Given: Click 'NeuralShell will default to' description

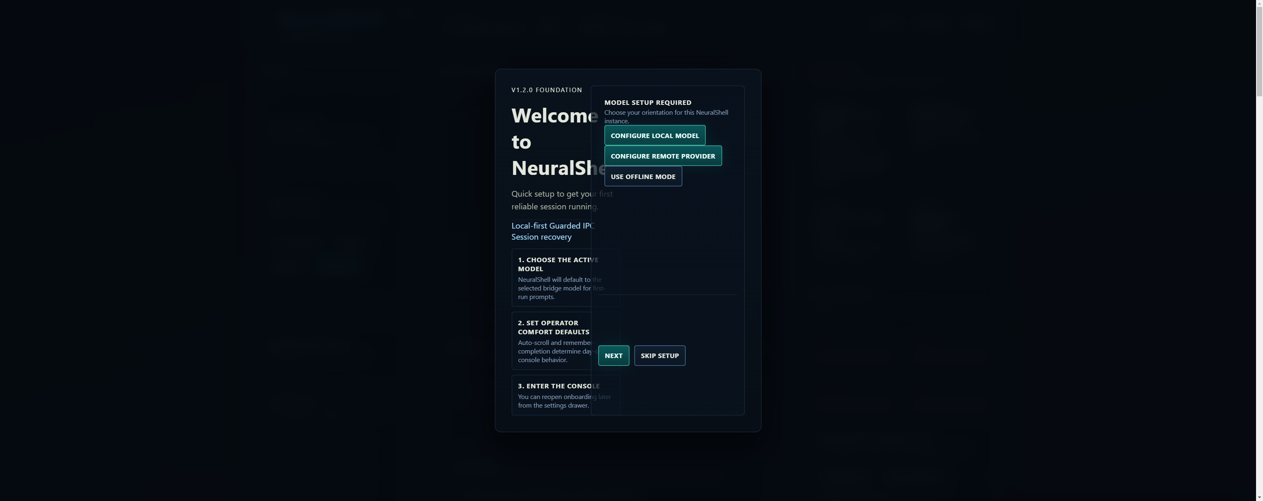Looking at the screenshot, I should (x=561, y=288).
